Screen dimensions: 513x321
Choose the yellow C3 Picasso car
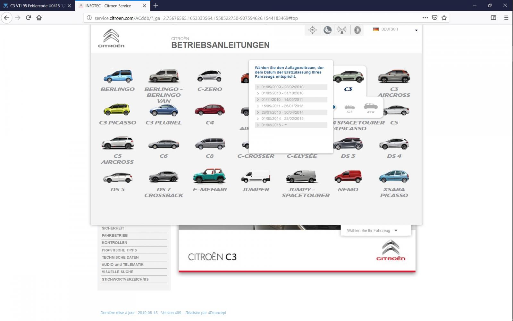[117, 109]
